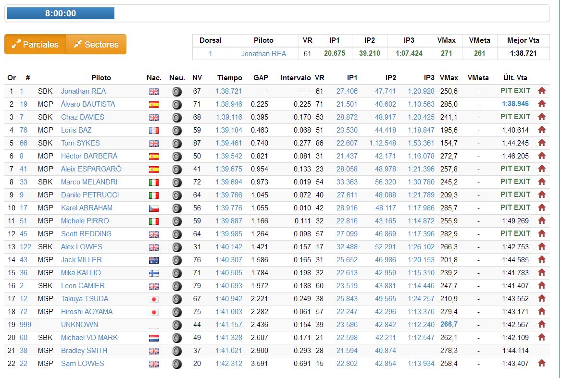Click the Australian flag beside Jack MILLER
Image resolution: width=561 pixels, height=378 pixels.
click(x=153, y=260)
